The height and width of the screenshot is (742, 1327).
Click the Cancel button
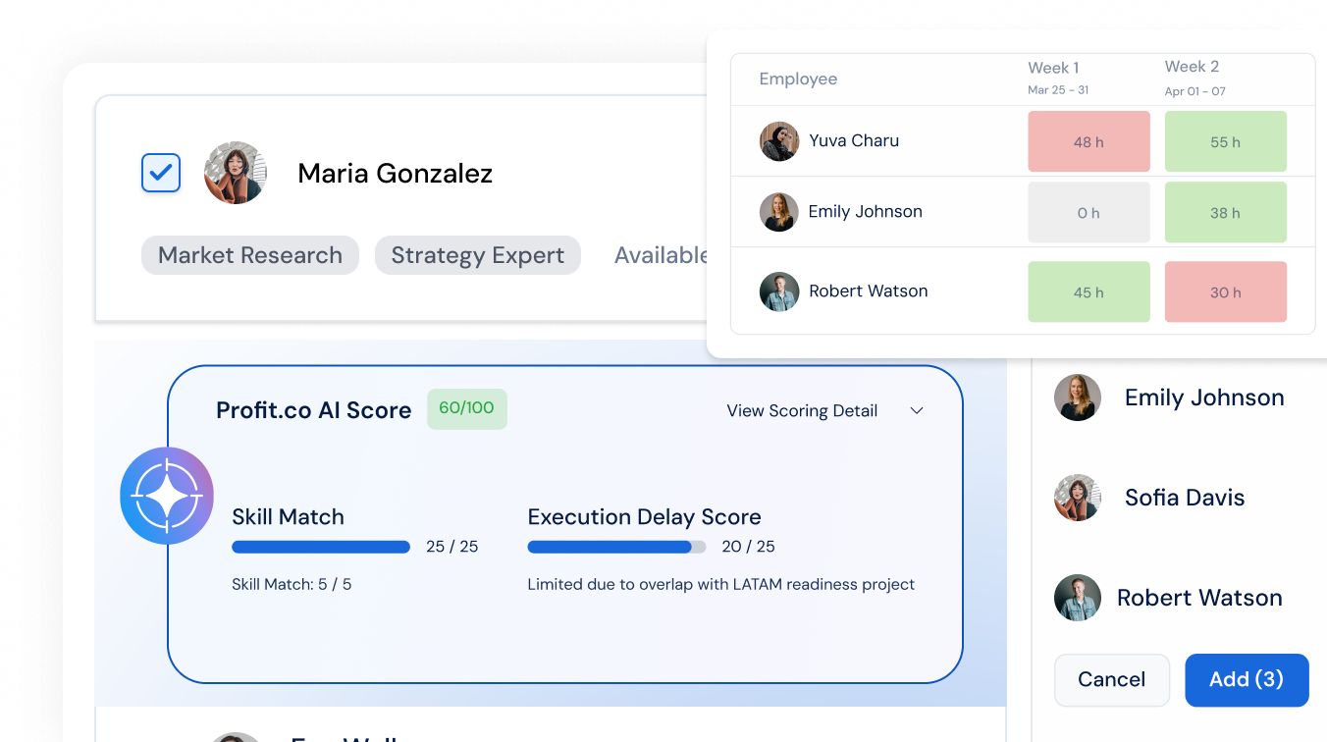(x=1112, y=680)
